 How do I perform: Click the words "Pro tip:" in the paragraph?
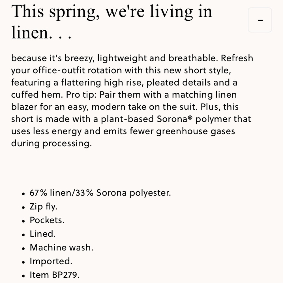[81, 95]
